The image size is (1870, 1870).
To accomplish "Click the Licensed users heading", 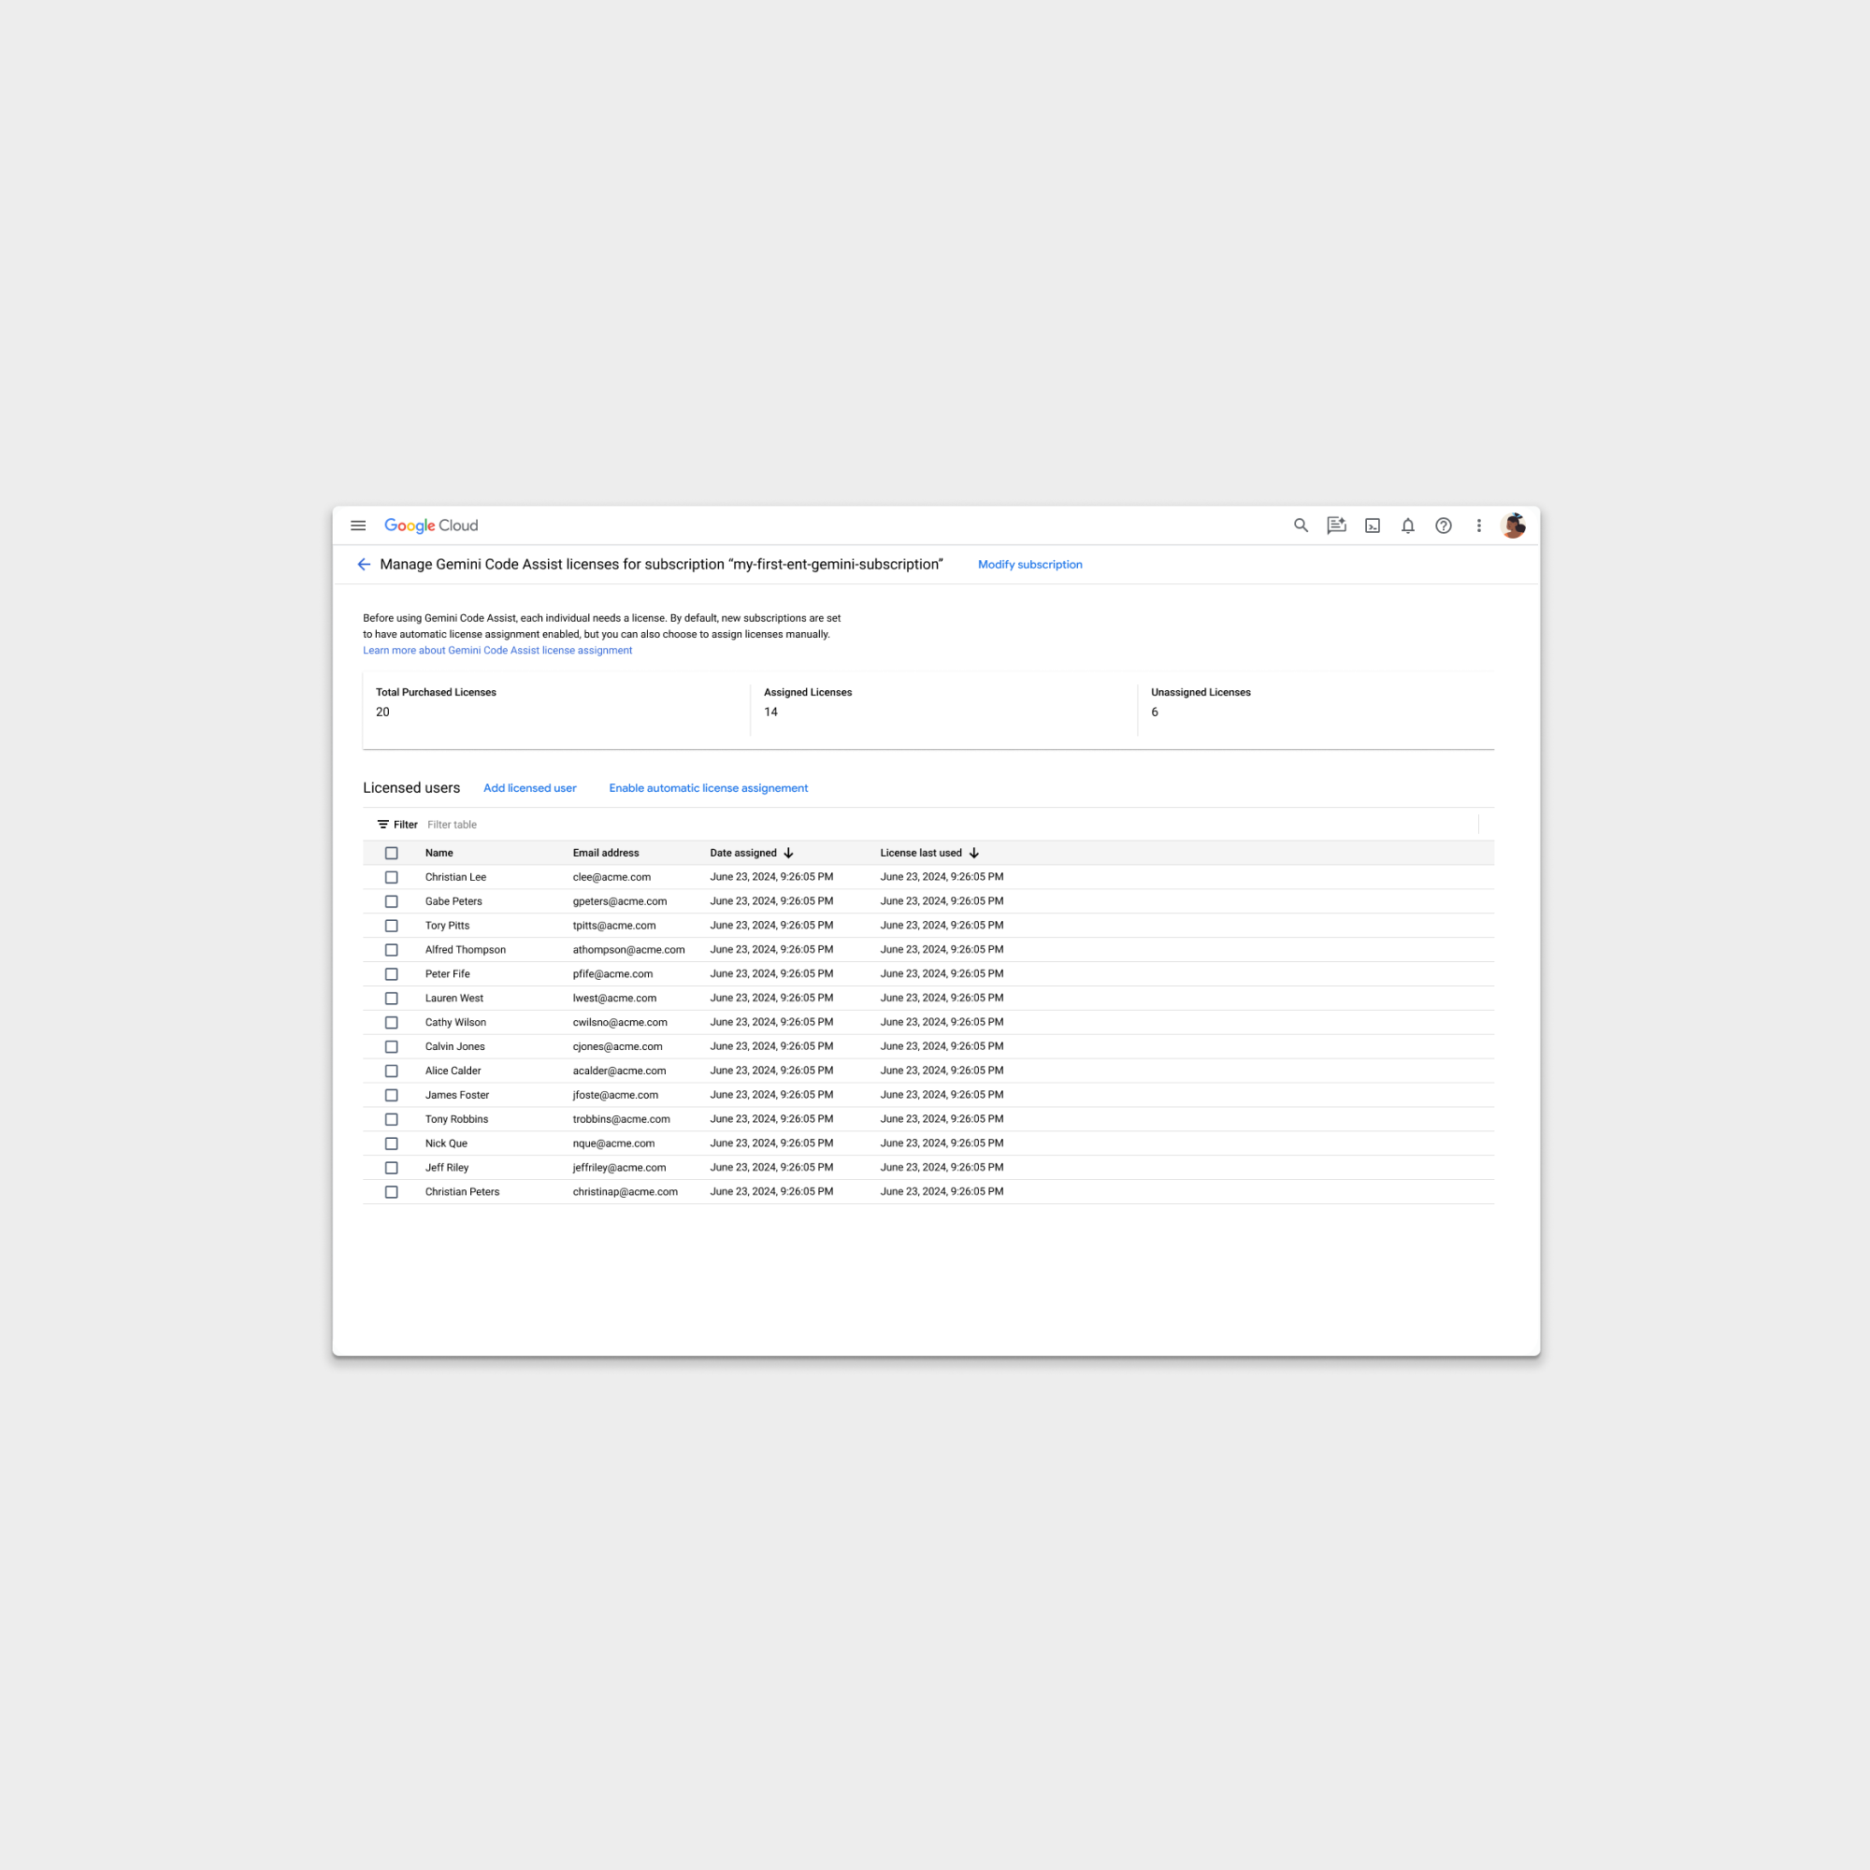I will (411, 788).
